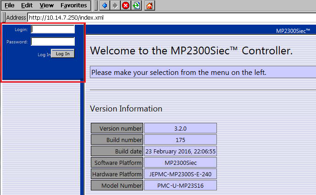Image resolution: width=316 pixels, height=195 pixels.
Task: Click the Log In button
Action: 63,53
